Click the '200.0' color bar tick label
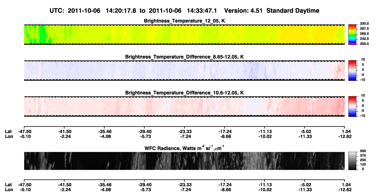Image resolution: width=383 pixels, height=196 pixels. (364, 44)
